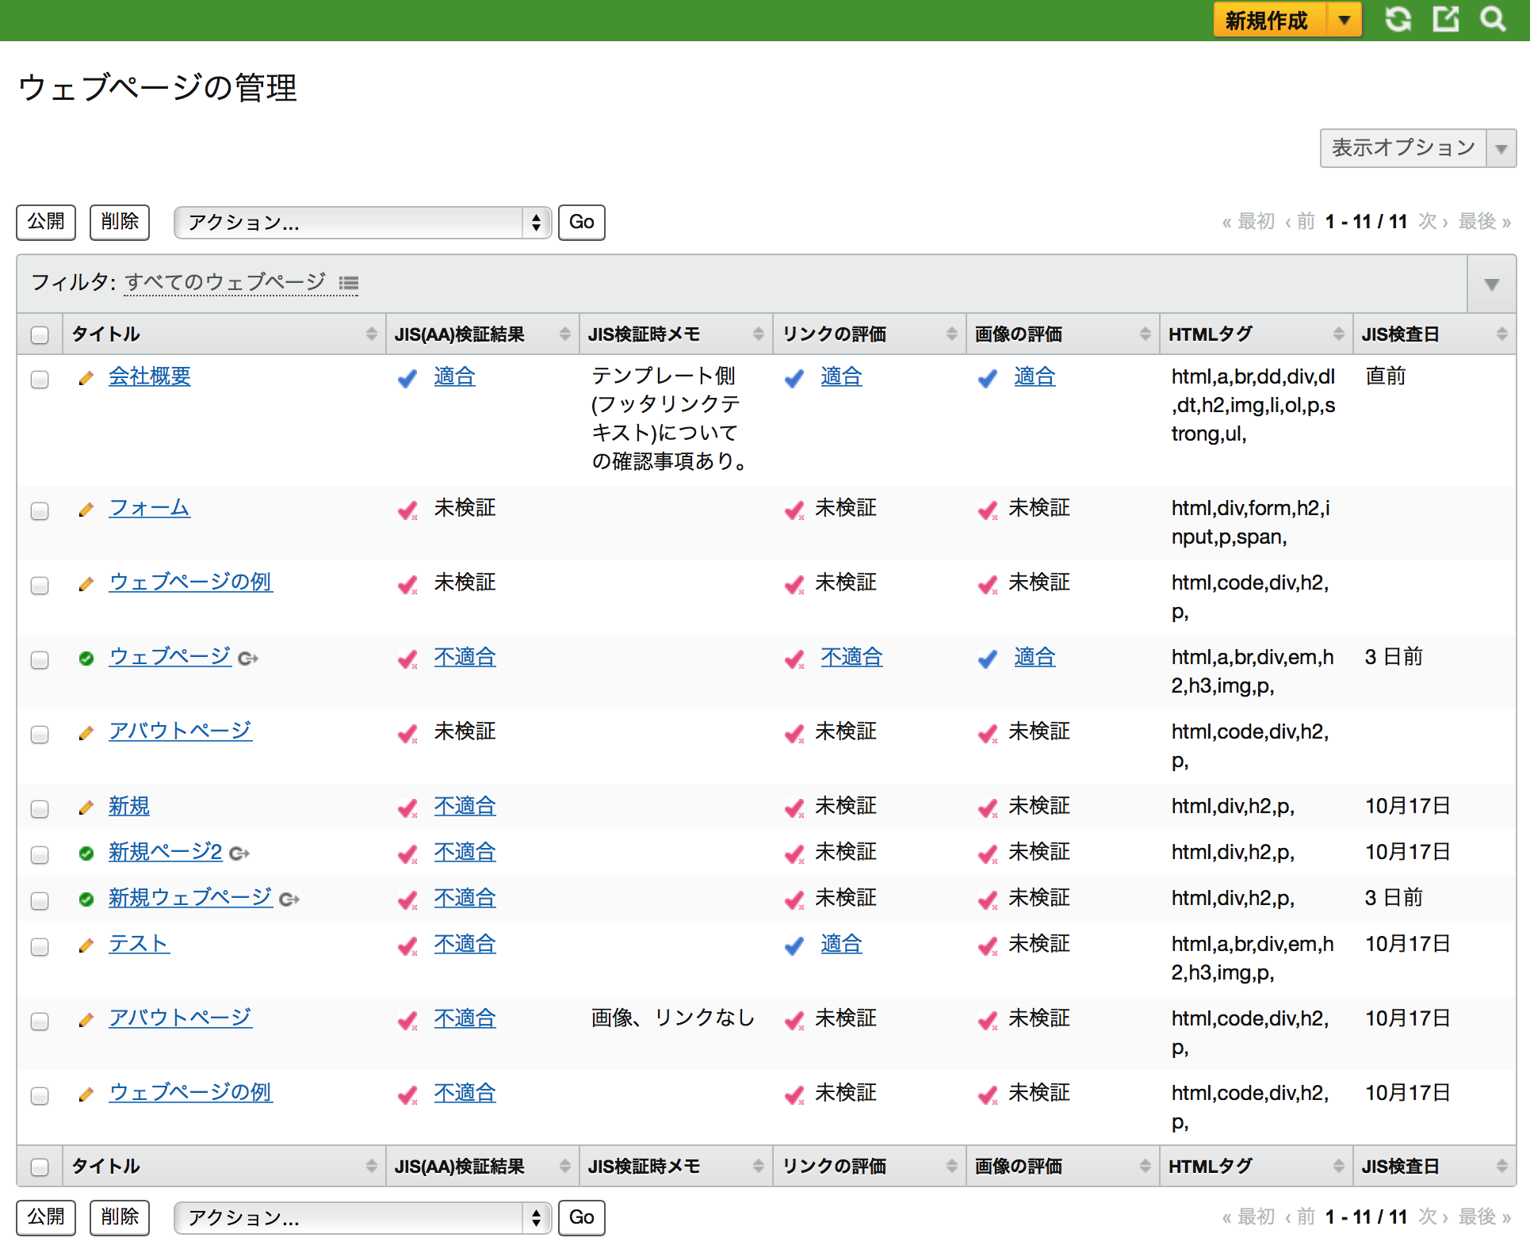Click the blue check icon in 会社概要 JIS result

(407, 378)
